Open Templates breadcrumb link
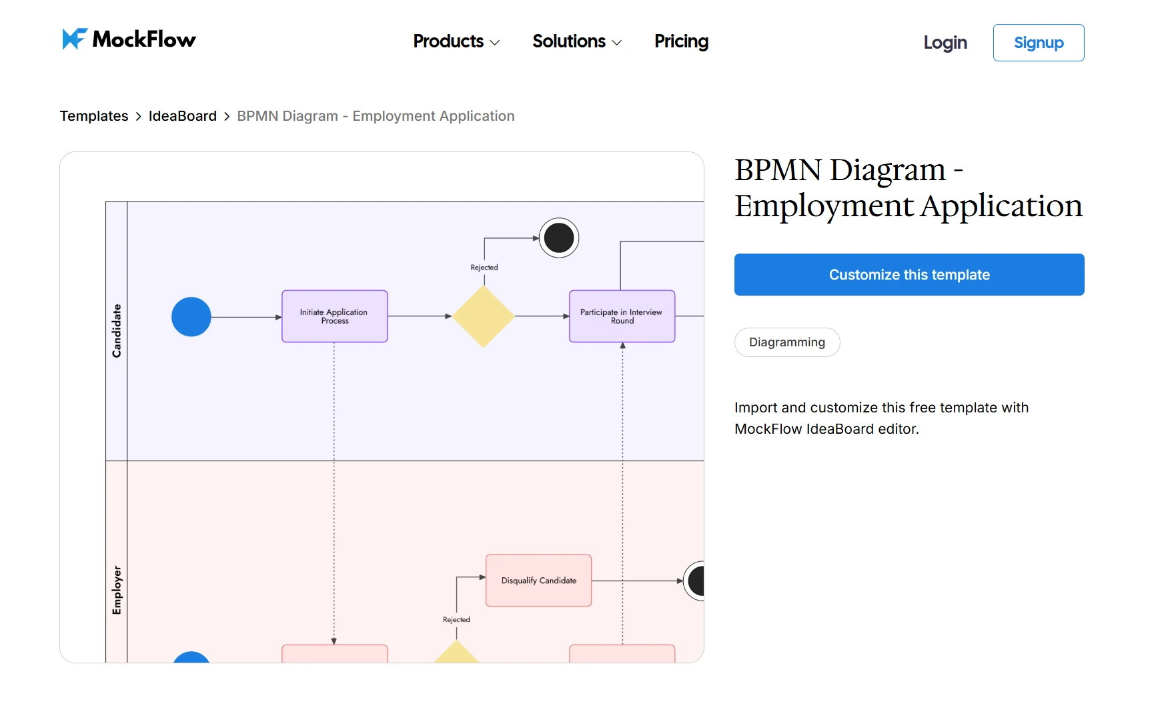 [x=94, y=116]
